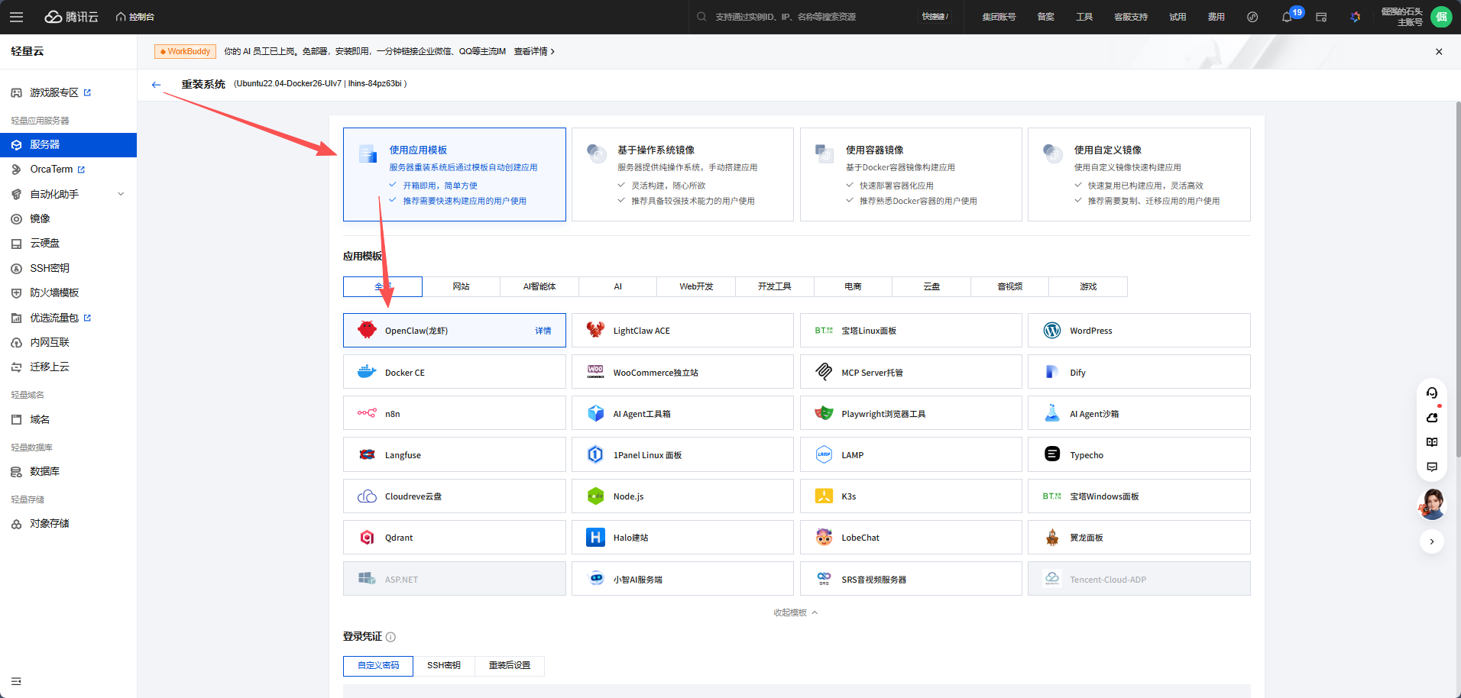Click the Halo建站 H icon
The image size is (1461, 698).
click(x=595, y=538)
